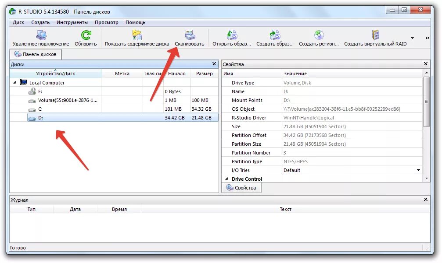Open the I/O Tries Default dropdown
Viewport: 442px width, 263px height.
(419, 170)
